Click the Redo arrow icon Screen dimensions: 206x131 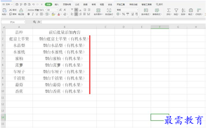38,4
